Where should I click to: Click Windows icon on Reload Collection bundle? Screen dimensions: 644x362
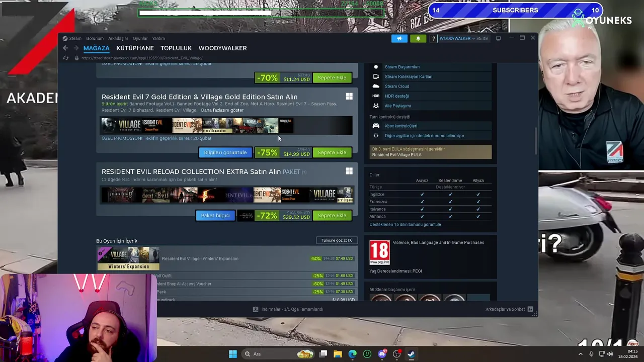click(x=349, y=171)
